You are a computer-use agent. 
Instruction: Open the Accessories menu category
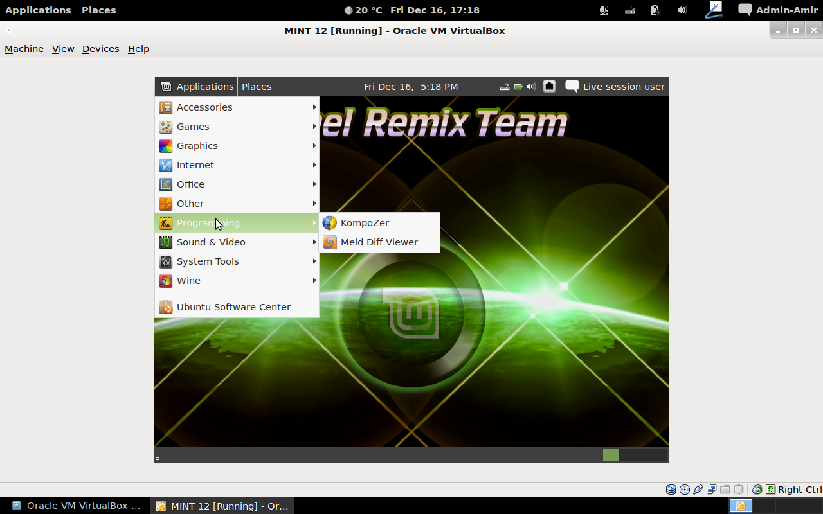pyautogui.click(x=237, y=107)
